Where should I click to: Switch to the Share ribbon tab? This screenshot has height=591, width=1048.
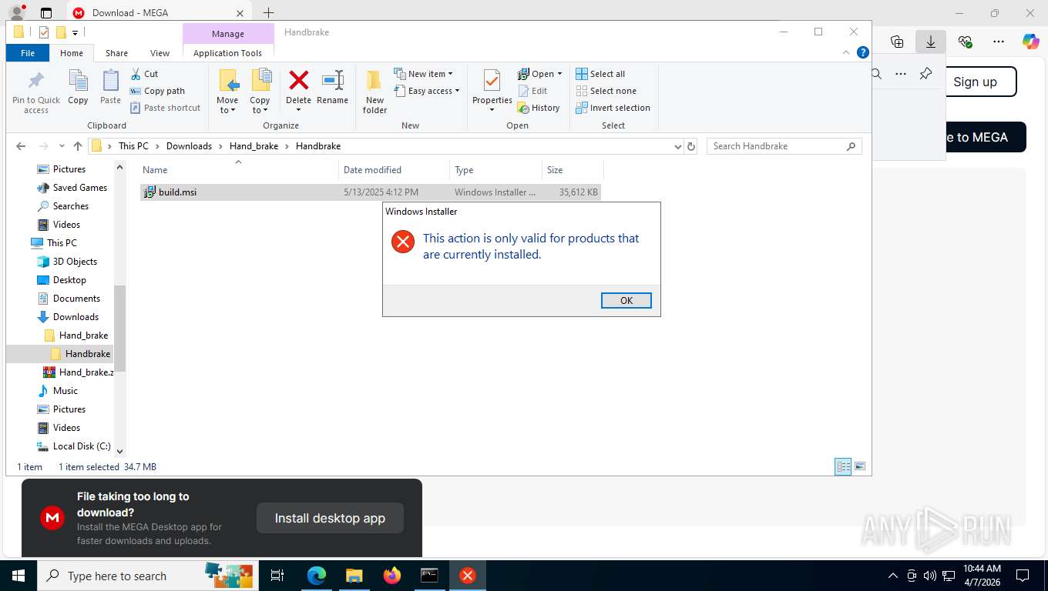click(x=116, y=53)
